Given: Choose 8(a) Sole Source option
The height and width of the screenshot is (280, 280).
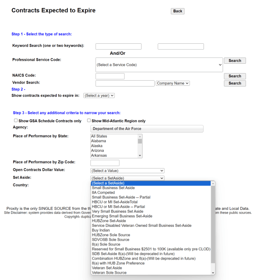Looking at the screenshot, I should 151,244.
